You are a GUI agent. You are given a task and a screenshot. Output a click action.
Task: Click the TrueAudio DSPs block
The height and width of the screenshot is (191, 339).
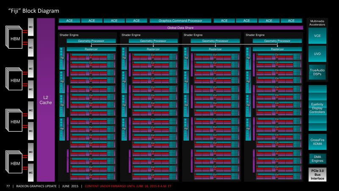[x=317, y=72]
